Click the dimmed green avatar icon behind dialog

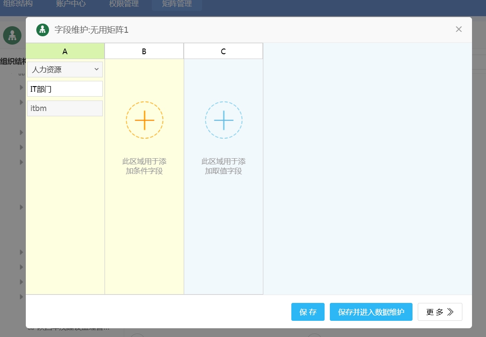pyautogui.click(x=12, y=35)
